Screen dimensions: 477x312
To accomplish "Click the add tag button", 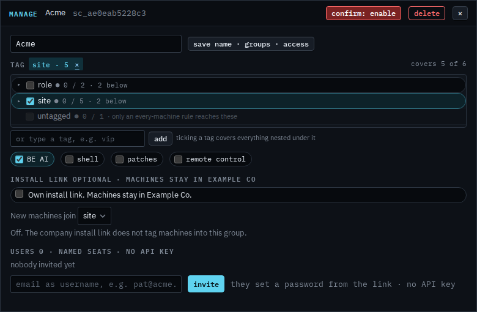I will (x=160, y=139).
